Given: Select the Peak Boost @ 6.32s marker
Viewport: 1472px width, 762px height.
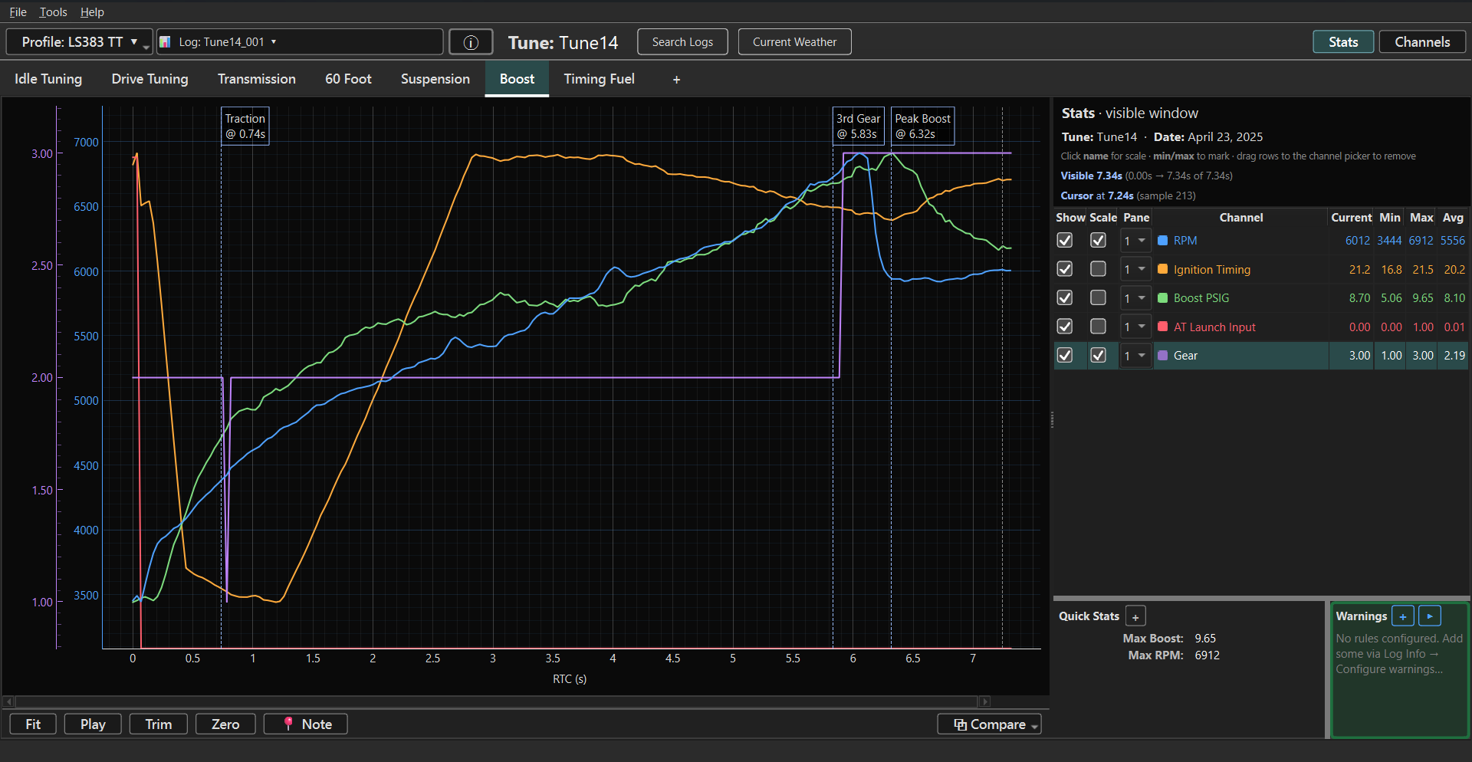Looking at the screenshot, I should pos(922,126).
